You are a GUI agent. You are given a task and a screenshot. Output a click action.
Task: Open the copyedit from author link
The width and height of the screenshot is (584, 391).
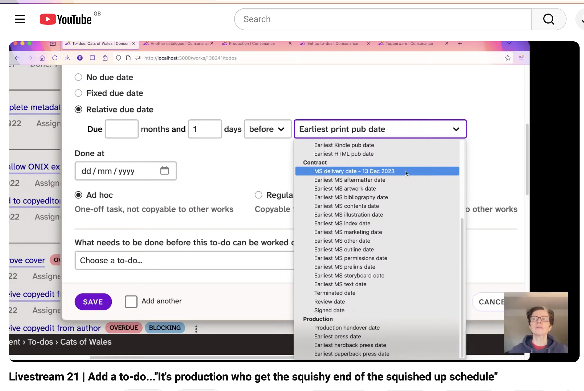click(55, 328)
